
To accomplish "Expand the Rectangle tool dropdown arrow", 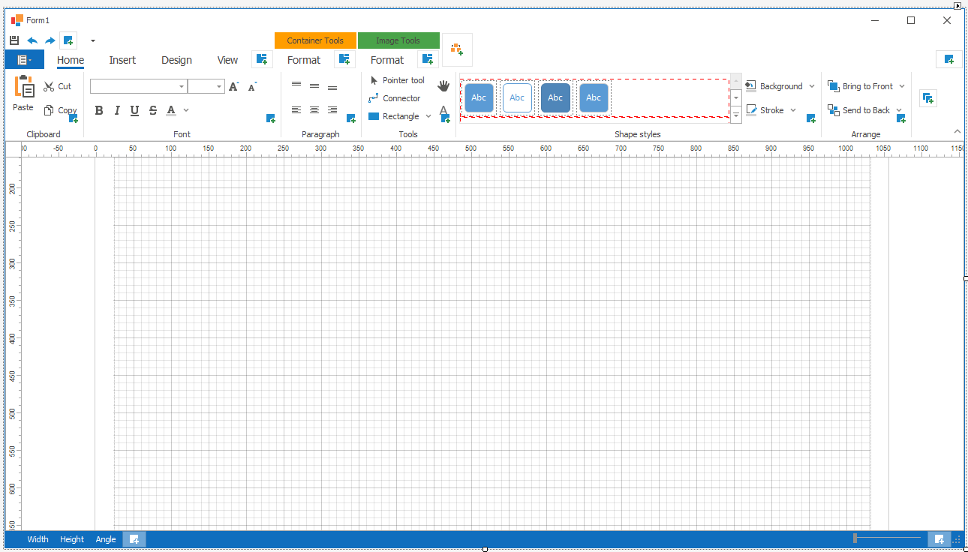I will click(428, 116).
